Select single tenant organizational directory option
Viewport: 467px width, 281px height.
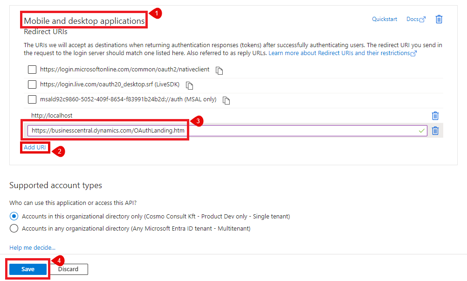[14, 216]
